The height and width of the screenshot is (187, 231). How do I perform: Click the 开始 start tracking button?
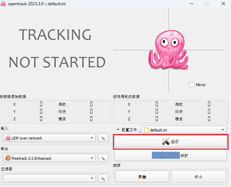click(142, 177)
